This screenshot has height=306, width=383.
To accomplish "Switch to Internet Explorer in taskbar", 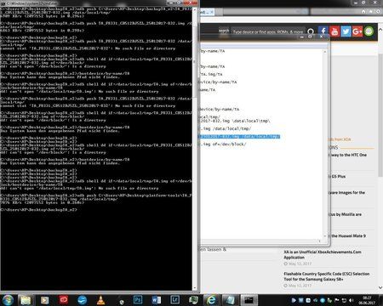I will click(211, 300).
